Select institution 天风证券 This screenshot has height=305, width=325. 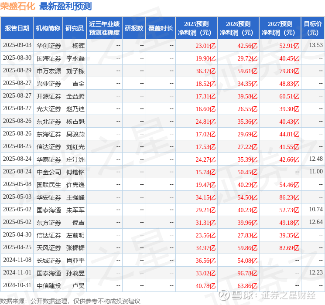click(49, 248)
